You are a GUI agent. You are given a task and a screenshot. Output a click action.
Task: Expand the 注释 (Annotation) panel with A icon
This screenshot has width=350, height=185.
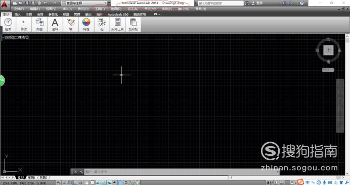pos(55,25)
